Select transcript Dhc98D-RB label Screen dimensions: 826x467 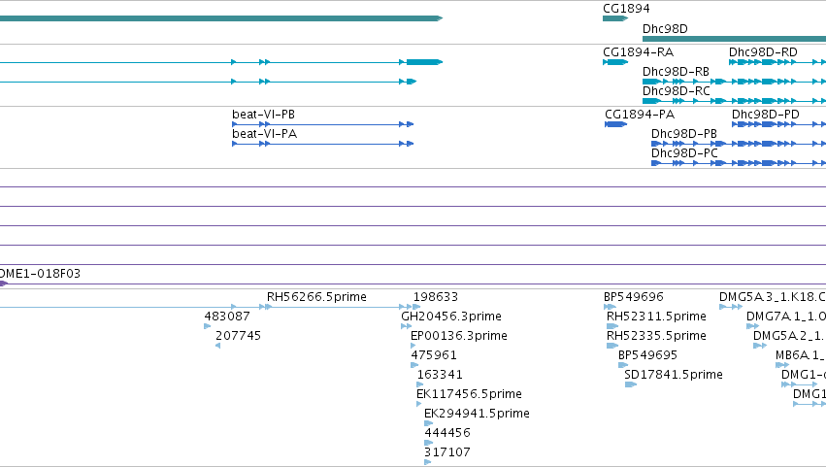pyautogui.click(x=676, y=71)
